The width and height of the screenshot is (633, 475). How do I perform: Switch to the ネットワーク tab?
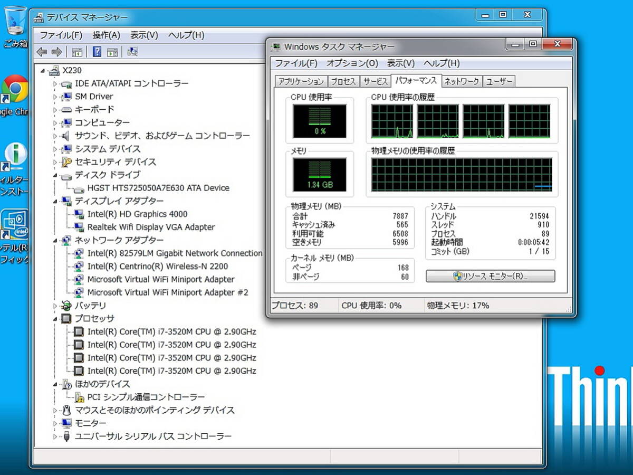(x=462, y=82)
